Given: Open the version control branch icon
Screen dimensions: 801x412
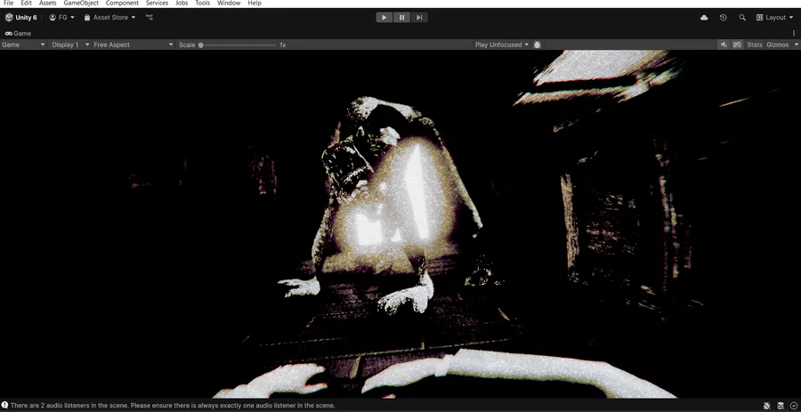Looking at the screenshot, I should tap(150, 18).
